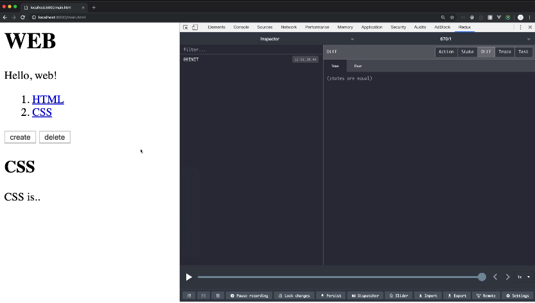Click the Import button
Screen dimensions: 535x303
click(428, 295)
